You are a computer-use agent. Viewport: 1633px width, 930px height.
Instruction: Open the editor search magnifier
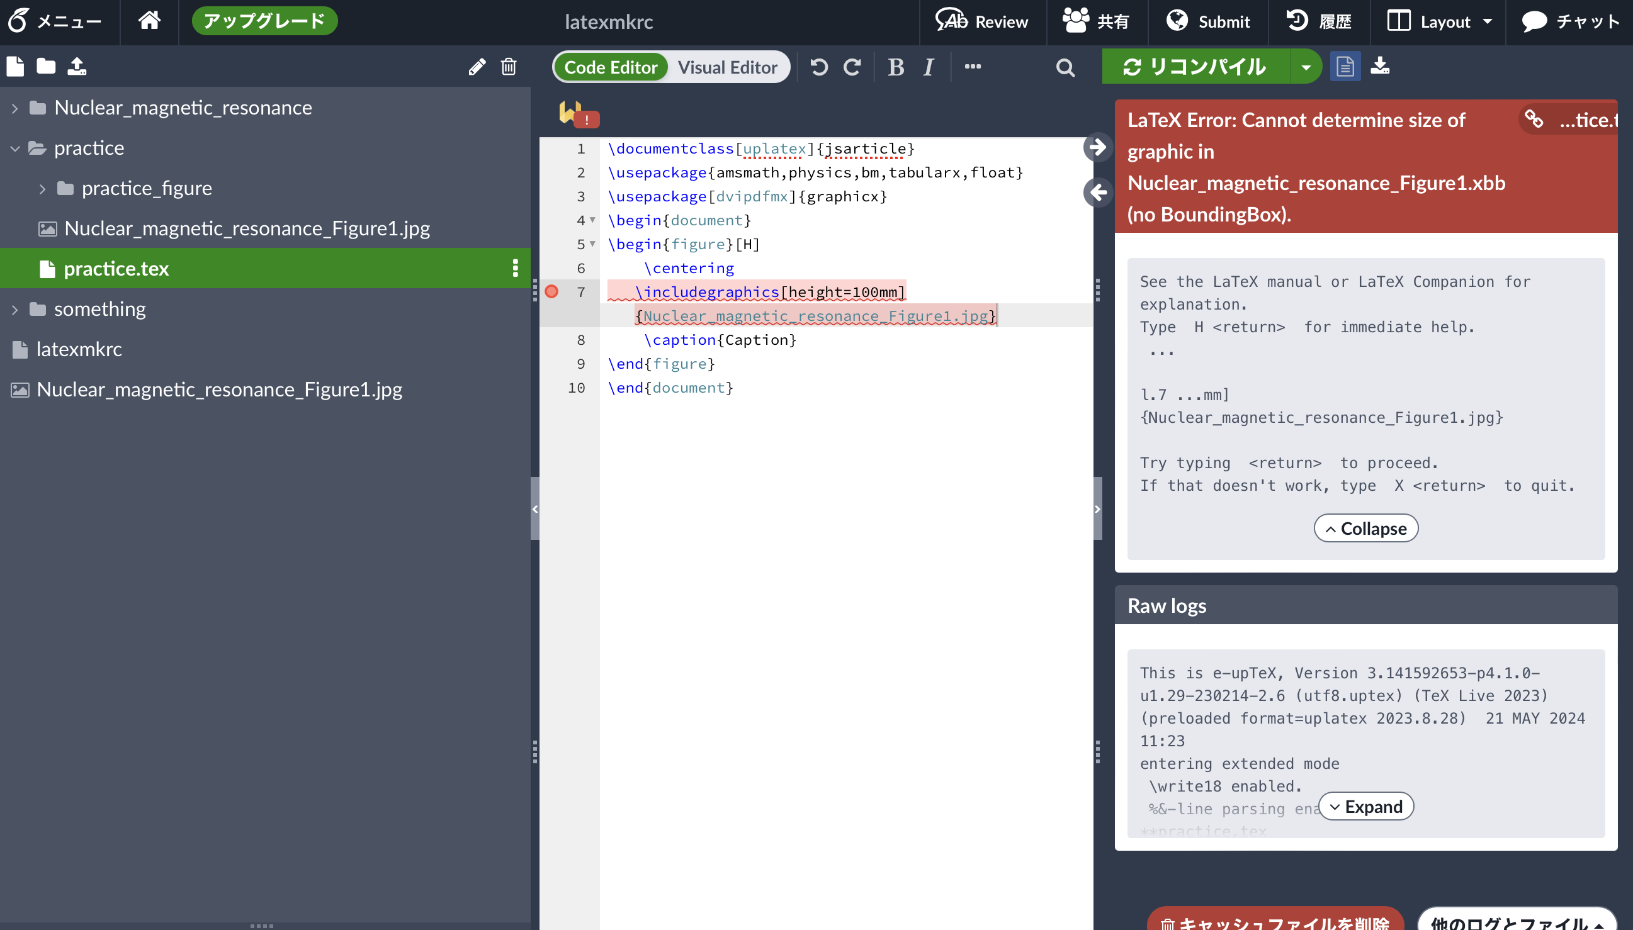(1065, 67)
